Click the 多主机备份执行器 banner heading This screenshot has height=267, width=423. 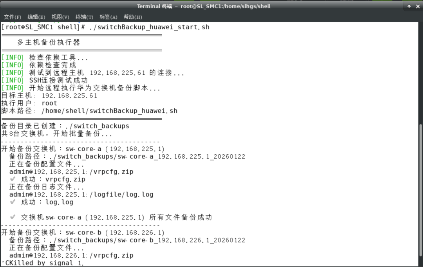[49, 42]
